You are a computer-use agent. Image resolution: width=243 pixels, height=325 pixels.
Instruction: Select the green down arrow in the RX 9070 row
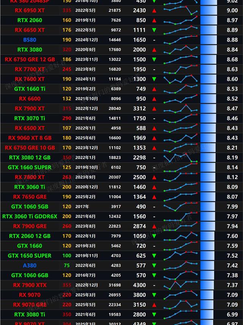(154, 295)
